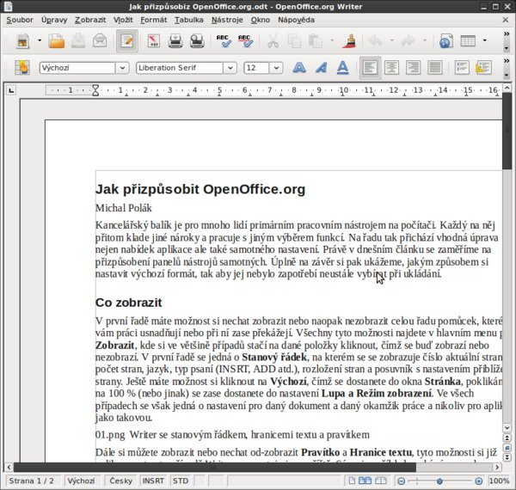Open the Úpravy menu

click(54, 20)
